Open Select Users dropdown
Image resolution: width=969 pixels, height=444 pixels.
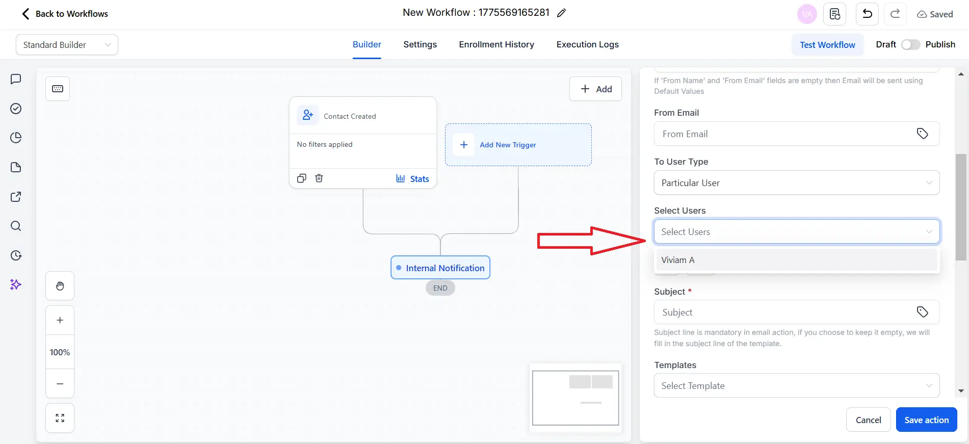797,231
